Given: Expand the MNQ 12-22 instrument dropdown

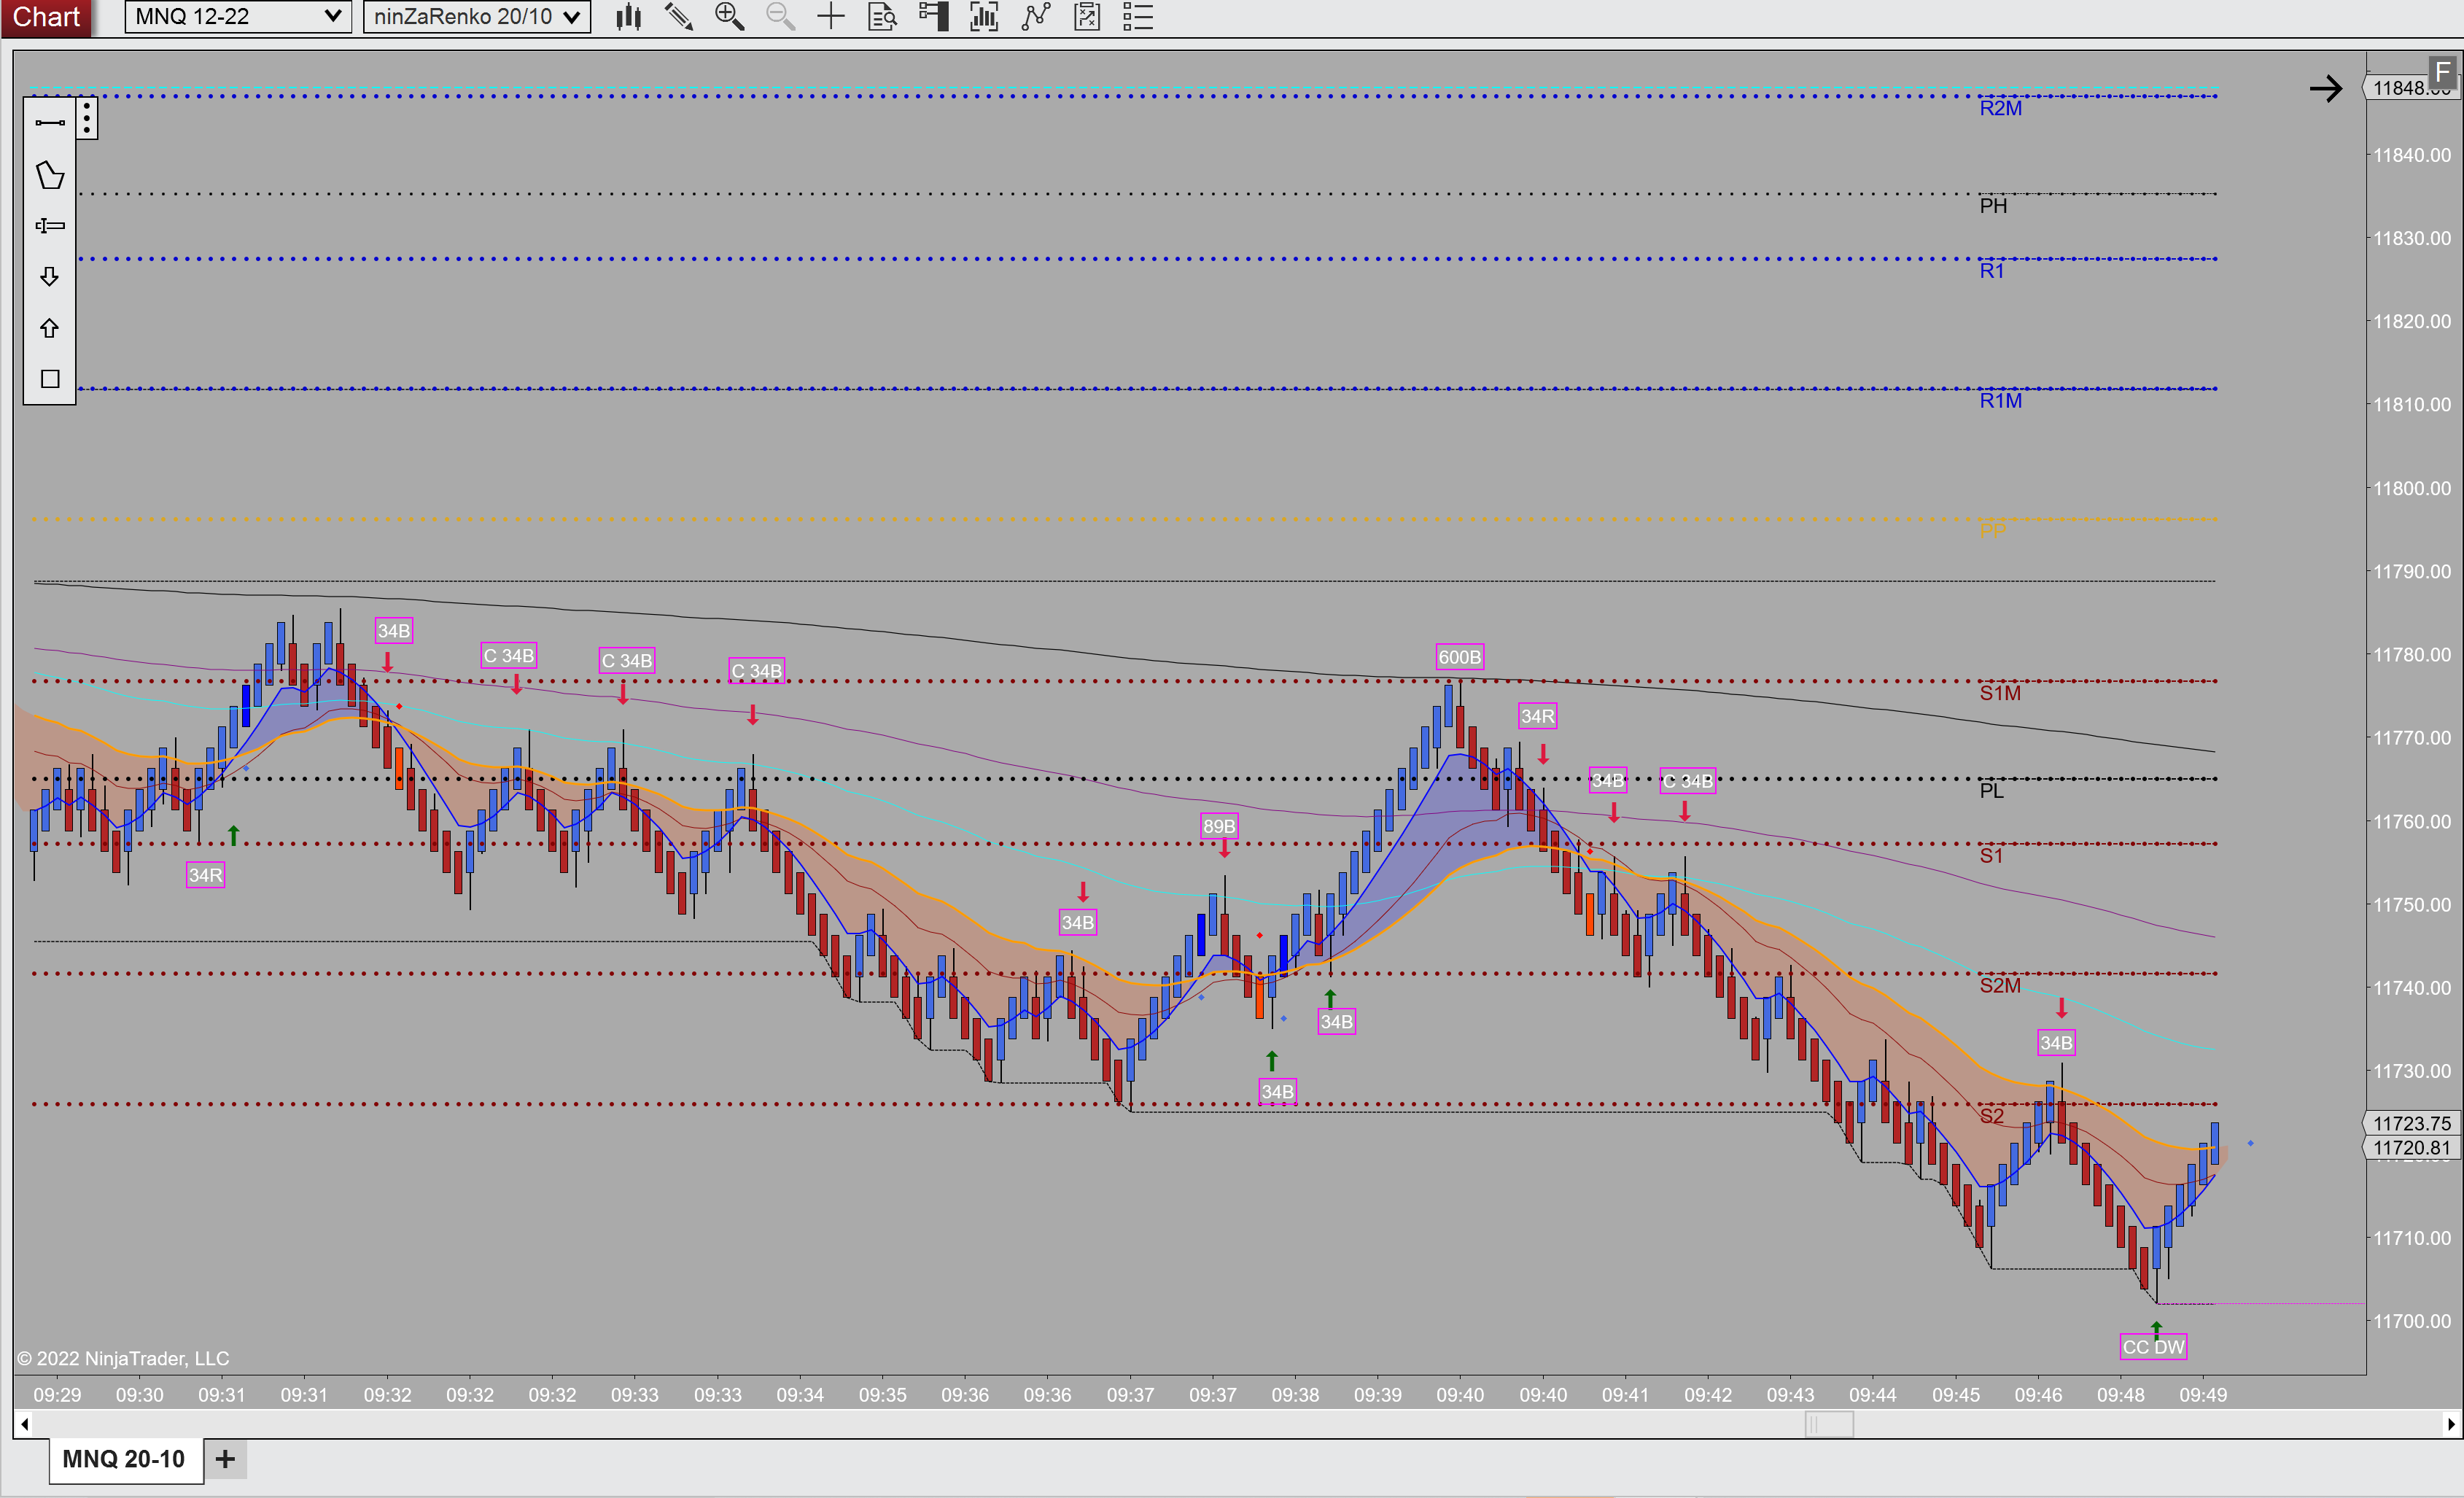Looking at the screenshot, I should [x=238, y=17].
